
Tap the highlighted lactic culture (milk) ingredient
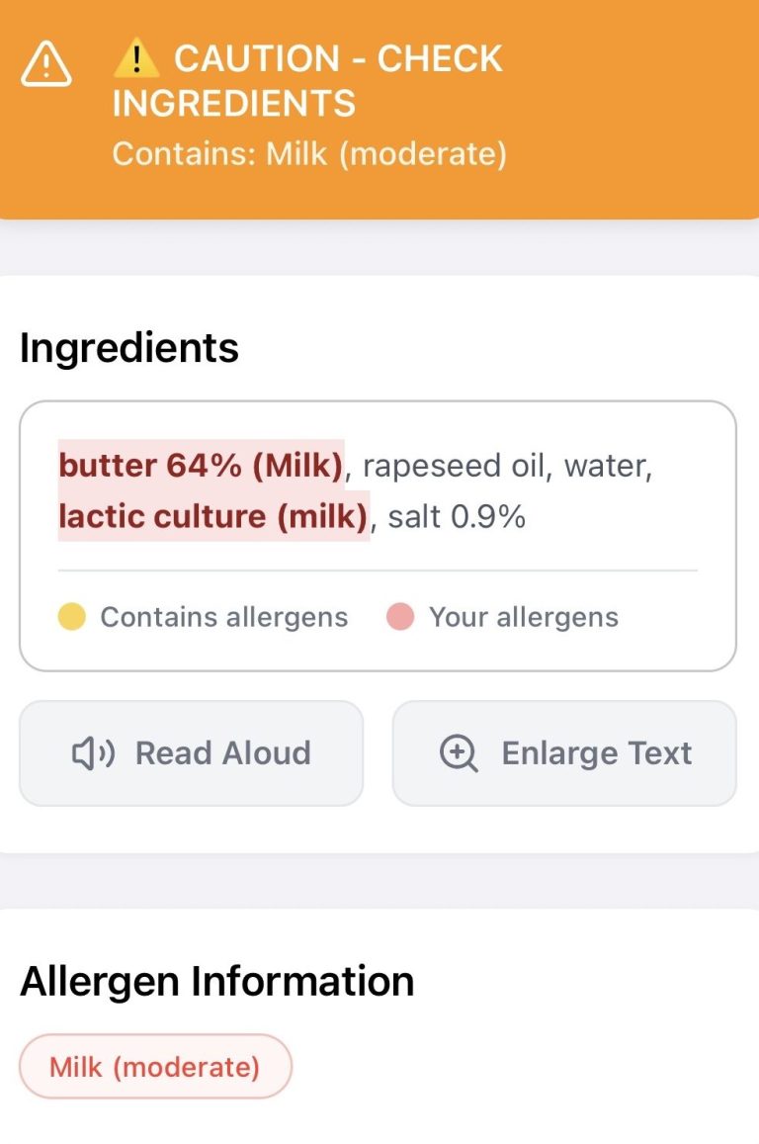[x=213, y=516]
